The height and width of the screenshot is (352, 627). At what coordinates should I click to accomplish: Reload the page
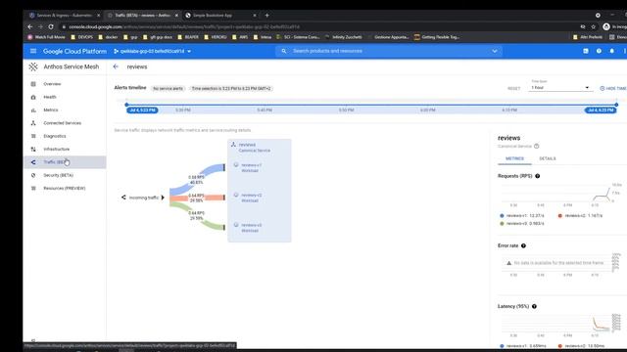coord(51,26)
